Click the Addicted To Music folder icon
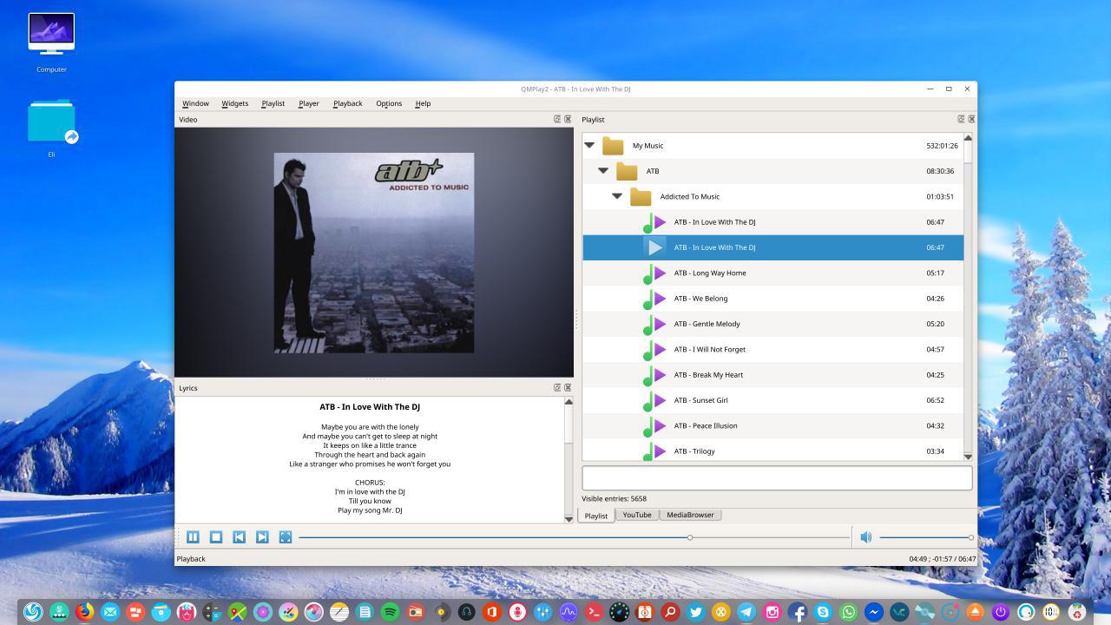Screen dimensions: 1111x625 [641, 197]
